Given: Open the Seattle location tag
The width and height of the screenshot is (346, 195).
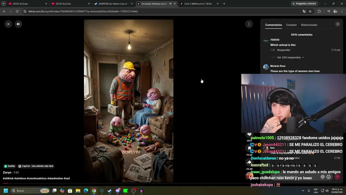Looking at the screenshot, I should click(x=9, y=166).
